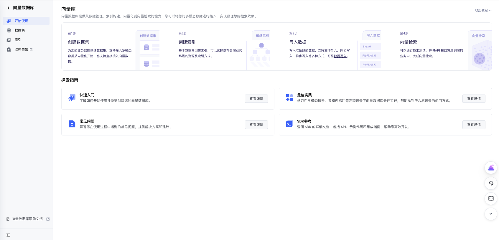Image resolution: width=499 pixels, height=240 pixels.
Task: Click the 创建索引 step illustration thumbnail
Action: pyautogui.click(x=258, y=50)
